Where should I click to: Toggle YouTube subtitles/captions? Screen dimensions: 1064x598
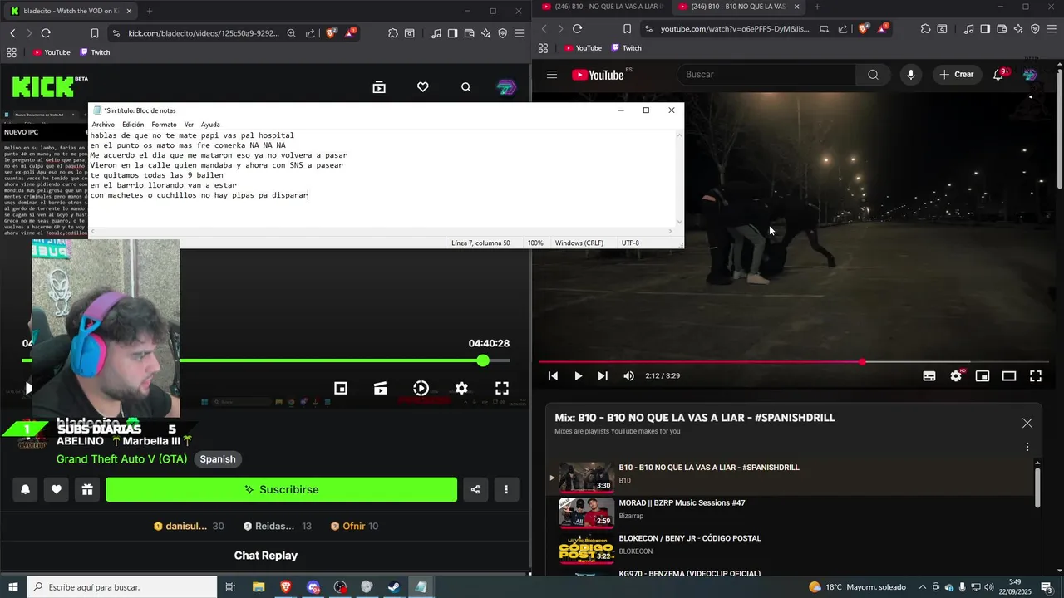click(x=929, y=376)
